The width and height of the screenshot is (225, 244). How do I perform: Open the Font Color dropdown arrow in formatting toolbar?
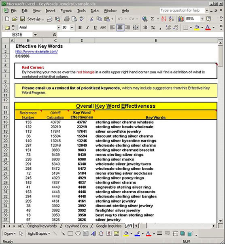[x=213, y=28]
